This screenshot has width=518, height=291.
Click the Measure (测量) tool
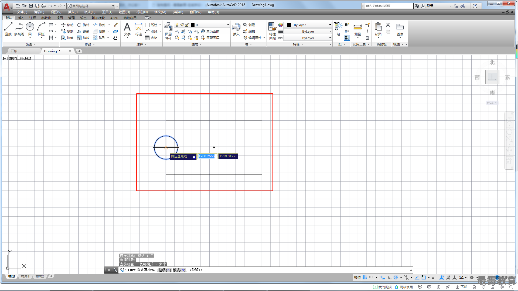coord(357,29)
